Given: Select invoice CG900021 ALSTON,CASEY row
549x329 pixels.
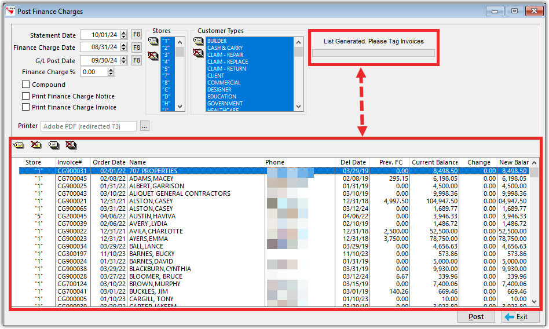Looking at the screenshot, I should point(274,201).
